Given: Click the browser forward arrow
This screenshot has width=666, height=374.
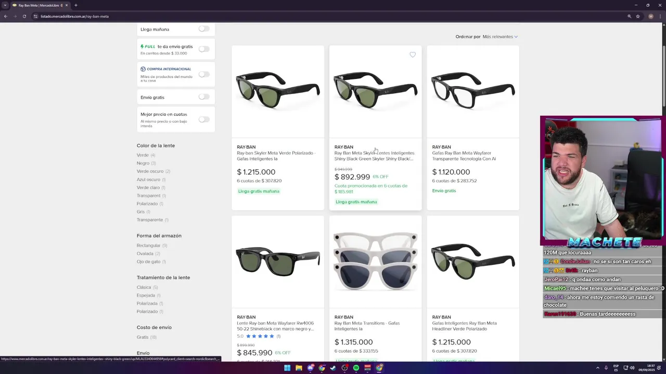Looking at the screenshot, I should click(x=15, y=16).
